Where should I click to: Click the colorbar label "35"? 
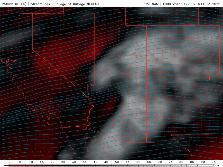85,162
